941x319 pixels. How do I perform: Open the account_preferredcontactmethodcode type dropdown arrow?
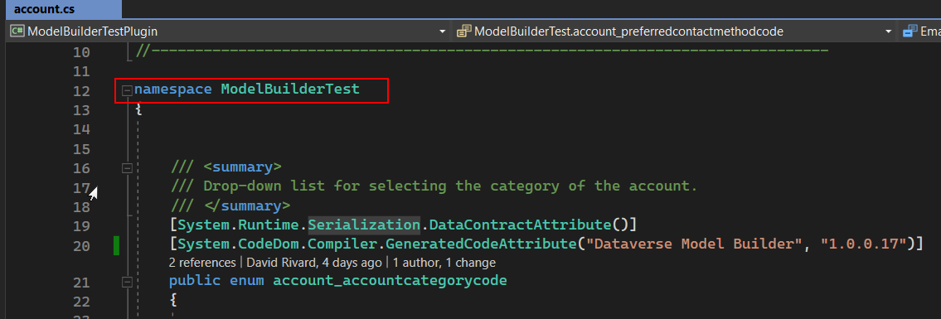click(x=889, y=31)
